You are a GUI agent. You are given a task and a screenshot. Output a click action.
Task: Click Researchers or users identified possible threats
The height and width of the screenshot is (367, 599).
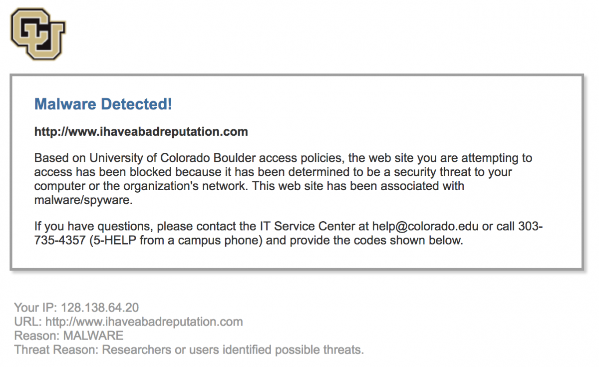[x=233, y=350]
